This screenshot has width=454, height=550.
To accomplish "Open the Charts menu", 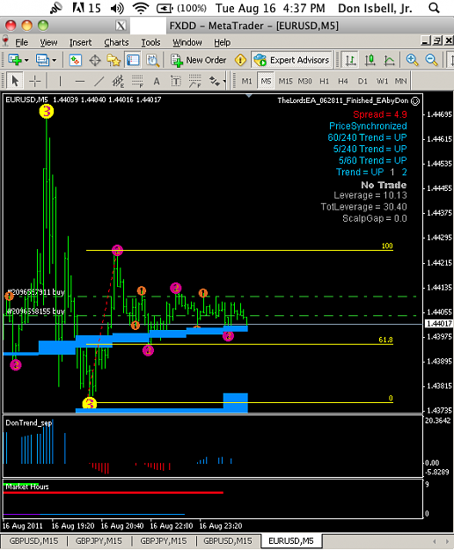I will 116,42.
